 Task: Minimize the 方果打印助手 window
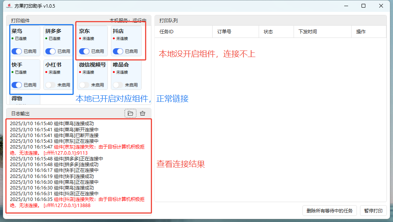(x=346, y=6)
